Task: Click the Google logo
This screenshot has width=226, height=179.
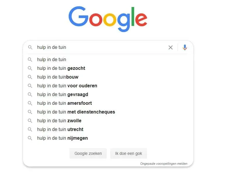Action: click(108, 20)
